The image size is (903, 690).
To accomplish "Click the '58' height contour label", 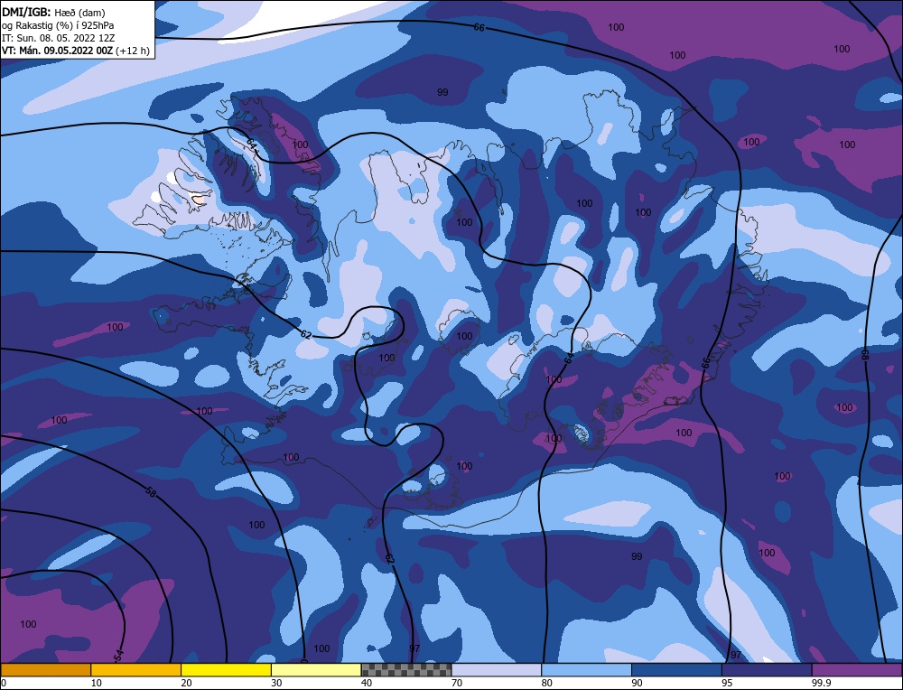I will [150, 492].
